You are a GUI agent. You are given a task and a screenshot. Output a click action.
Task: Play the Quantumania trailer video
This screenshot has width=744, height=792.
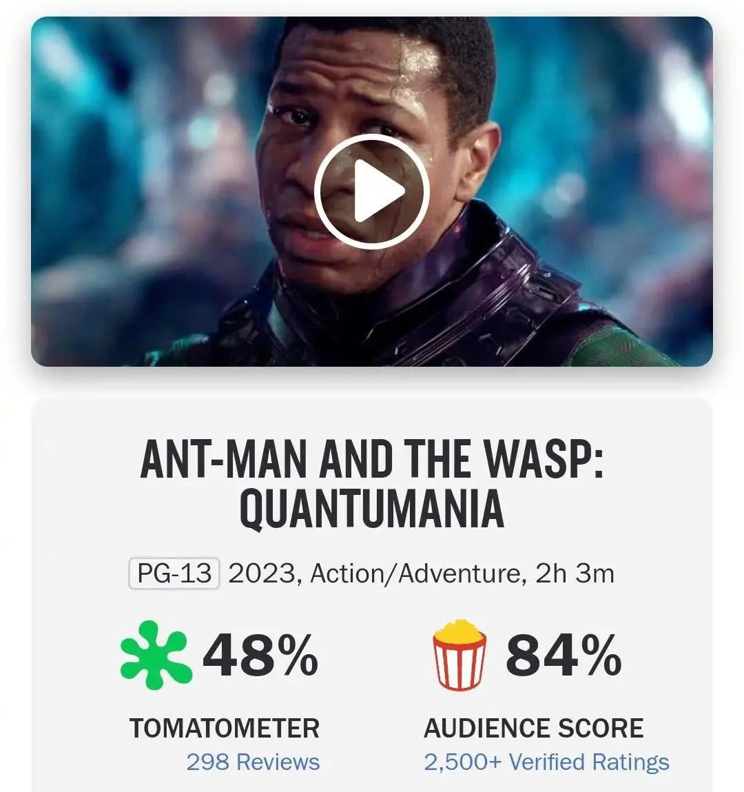[371, 191]
